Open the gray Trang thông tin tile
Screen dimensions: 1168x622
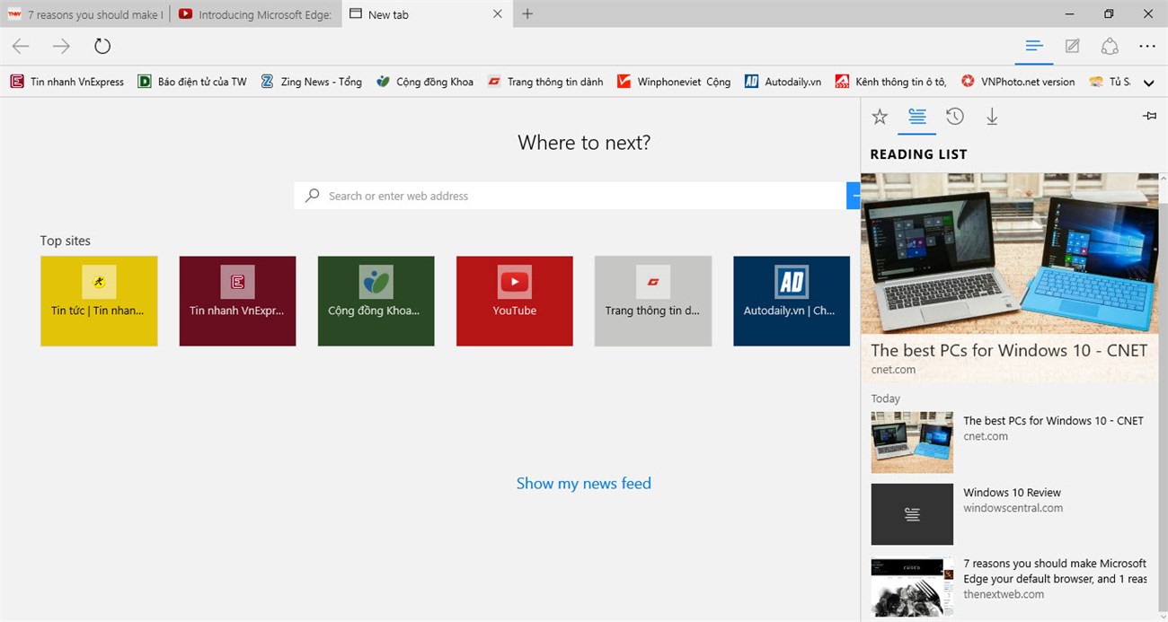point(653,301)
